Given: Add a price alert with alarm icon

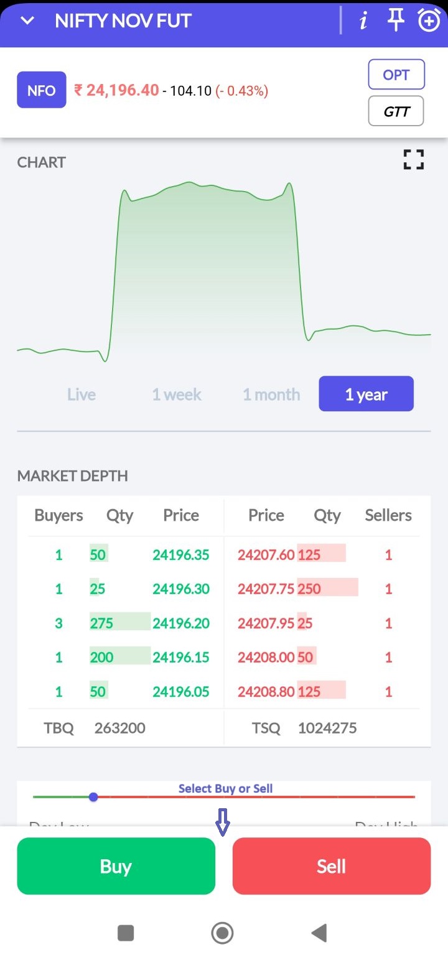Looking at the screenshot, I should pos(429,21).
